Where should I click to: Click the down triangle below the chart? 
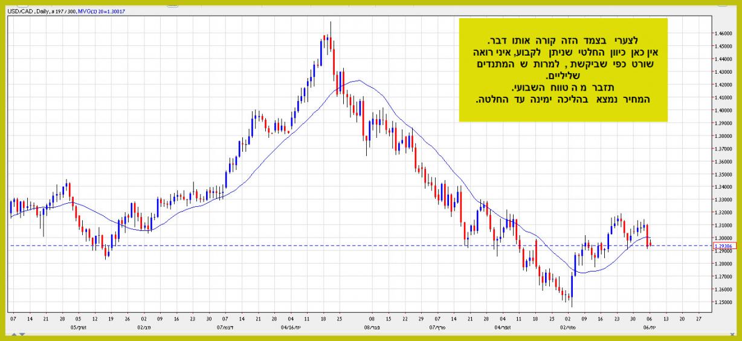point(23,334)
